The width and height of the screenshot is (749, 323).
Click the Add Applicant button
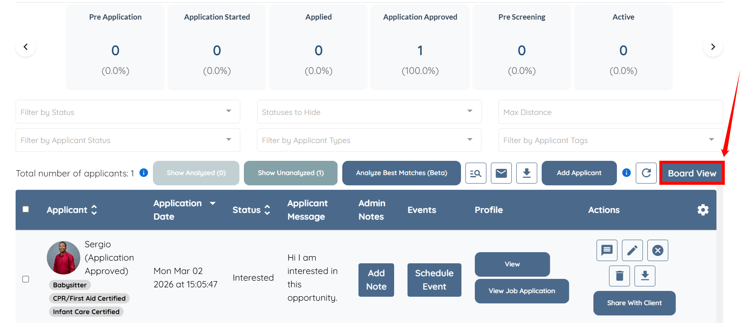pyautogui.click(x=579, y=173)
